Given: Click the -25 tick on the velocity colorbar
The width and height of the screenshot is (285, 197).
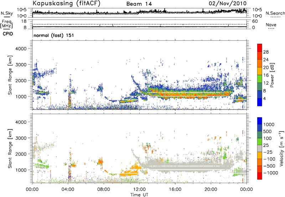Looking at the screenshot, I should [x=268, y=152].
